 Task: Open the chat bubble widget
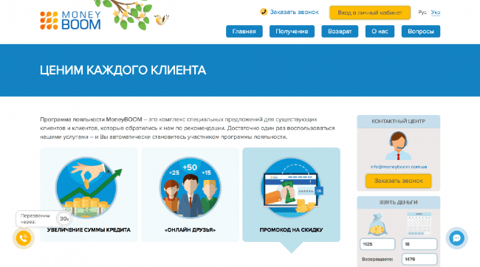[456, 238]
